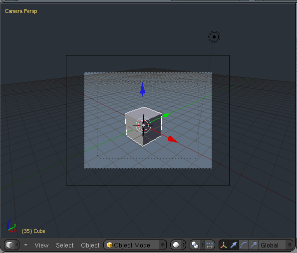Click the "(35) Cube" object label

pos(33,231)
